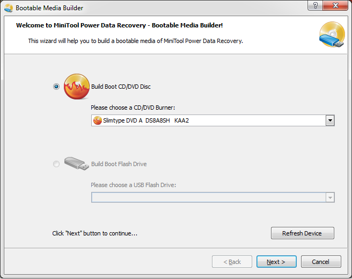352x279 pixels.
Task: Select the Build Boot Flash Drive radio button
Action: 56,164
